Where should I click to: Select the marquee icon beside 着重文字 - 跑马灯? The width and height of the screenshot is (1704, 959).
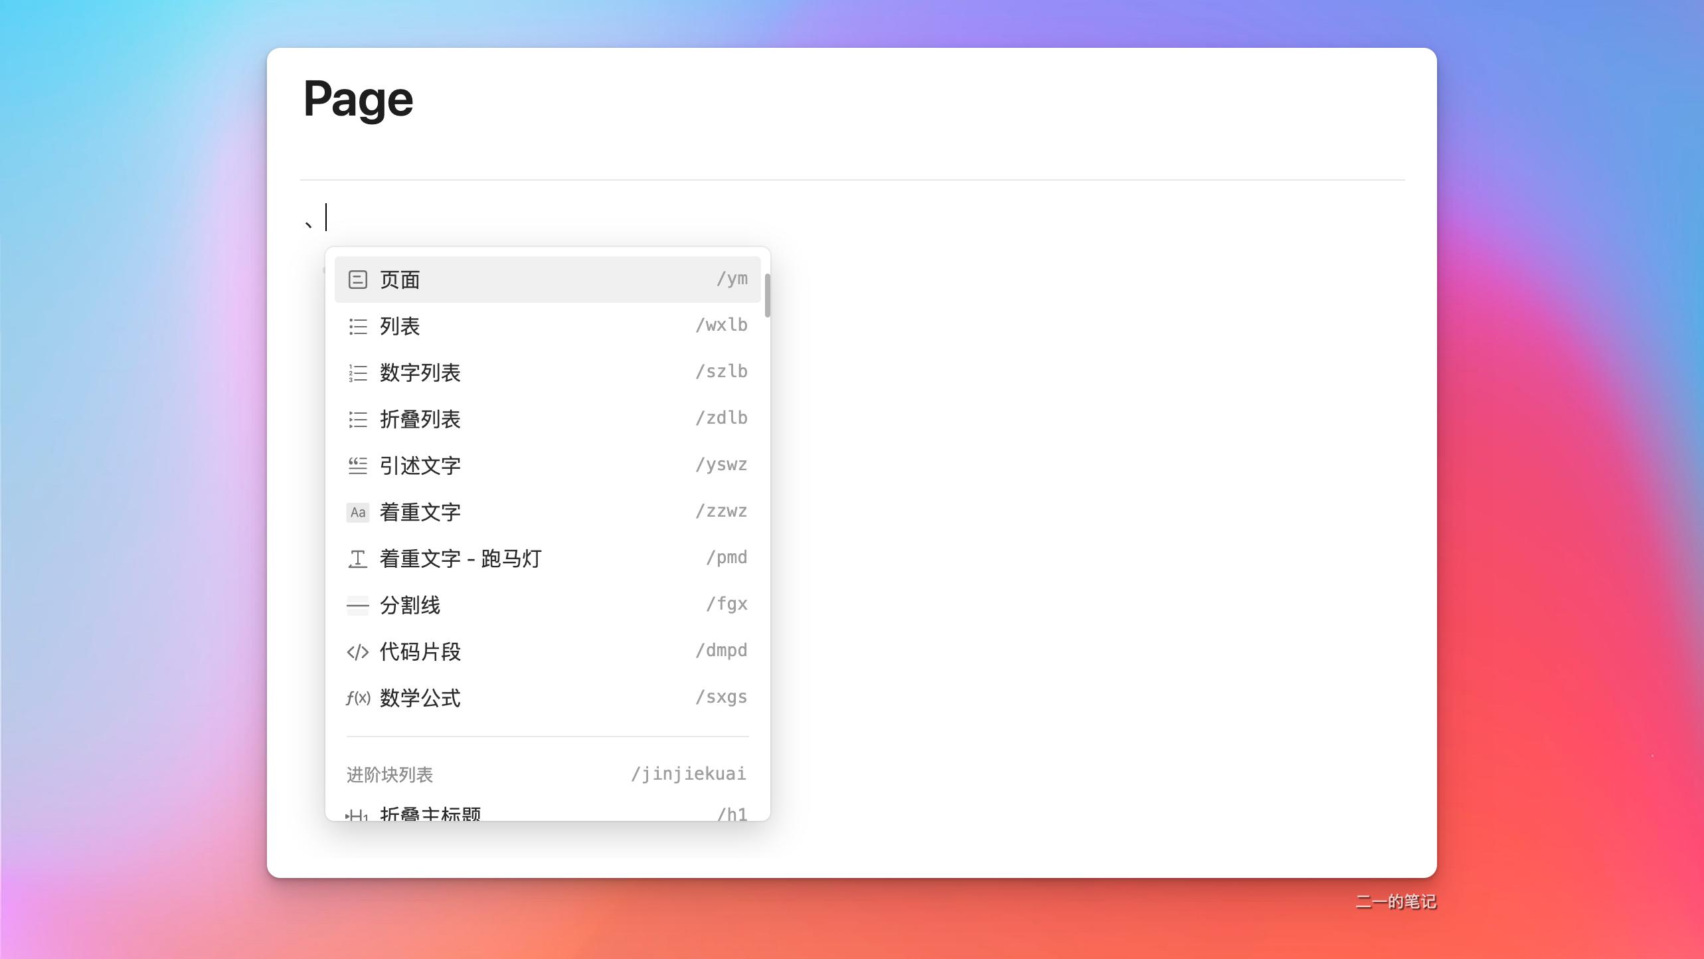tap(358, 559)
